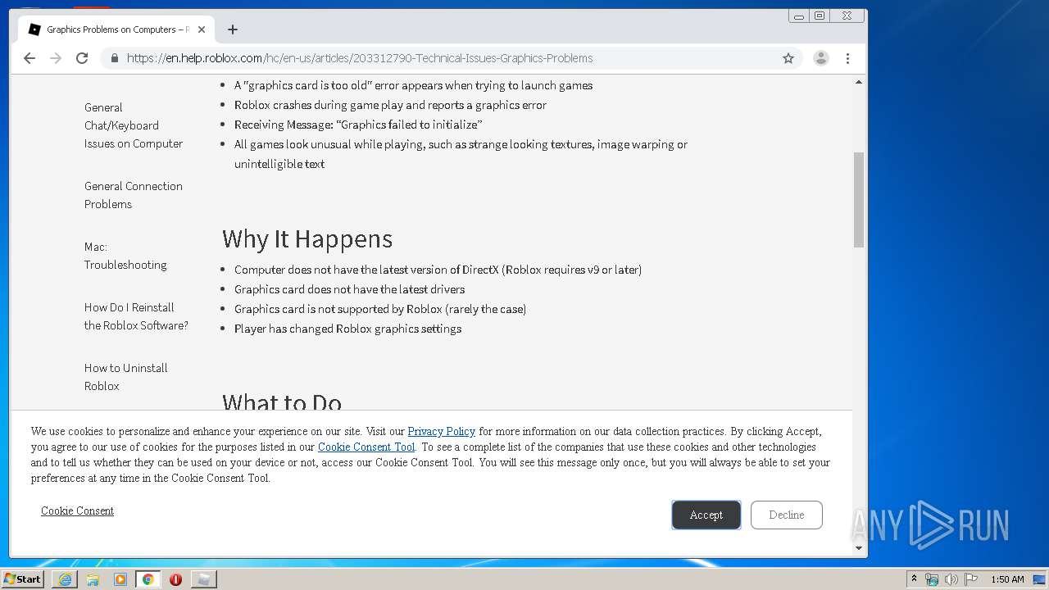Click text 'Player has changed Roblox graphics settings'
1049x590 pixels.
point(347,329)
